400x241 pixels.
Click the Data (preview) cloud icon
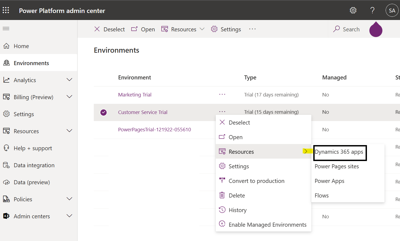pos(7,182)
